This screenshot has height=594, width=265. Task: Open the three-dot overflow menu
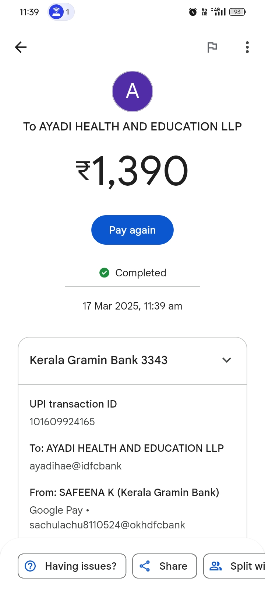(x=247, y=47)
